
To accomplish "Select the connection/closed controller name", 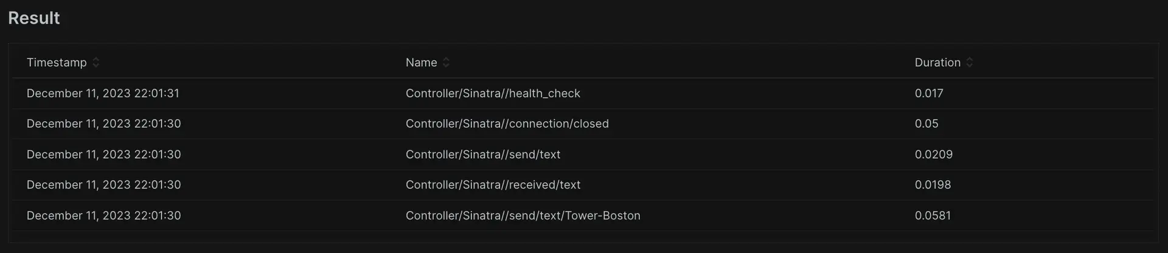I will pos(507,124).
